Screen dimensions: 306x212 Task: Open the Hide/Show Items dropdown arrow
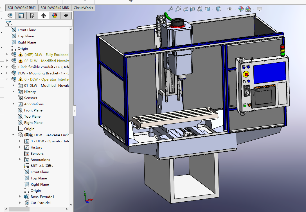(x=235, y=9)
